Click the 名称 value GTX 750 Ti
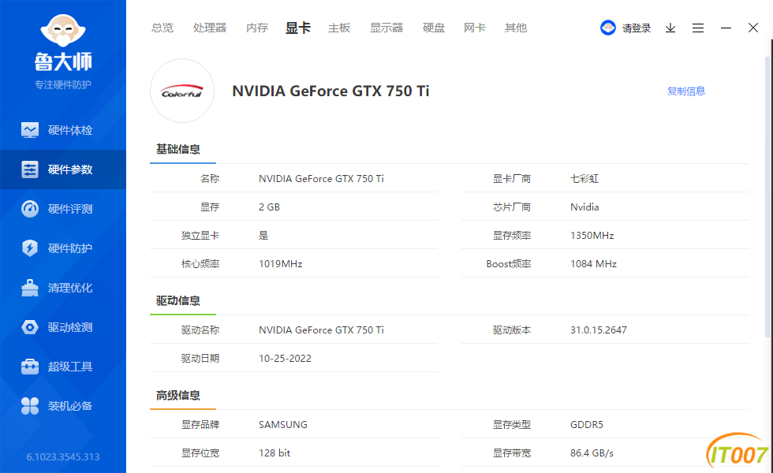The image size is (773, 473). tap(322, 178)
